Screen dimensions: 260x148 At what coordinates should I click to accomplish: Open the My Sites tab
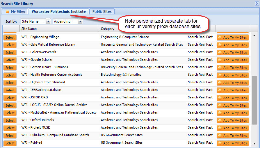pos(15,11)
